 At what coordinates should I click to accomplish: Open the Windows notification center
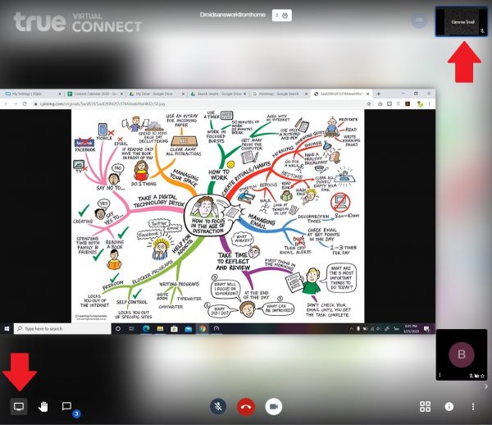click(x=426, y=329)
